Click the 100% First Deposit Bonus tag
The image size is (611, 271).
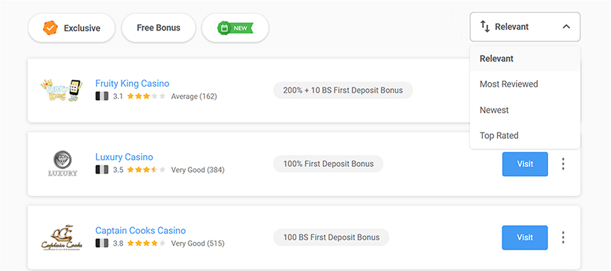click(328, 164)
